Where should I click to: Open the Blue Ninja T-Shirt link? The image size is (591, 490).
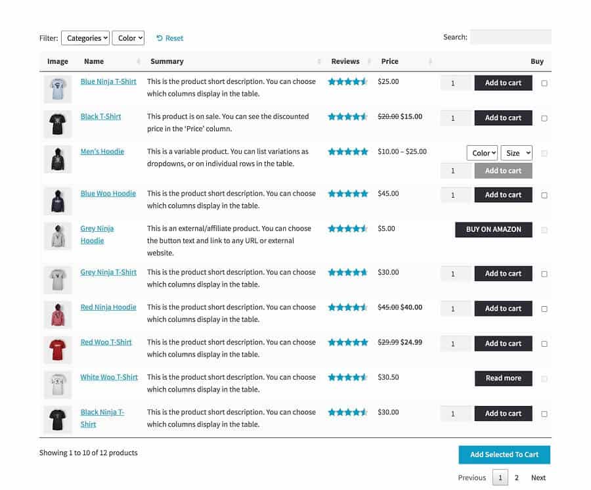[108, 81]
